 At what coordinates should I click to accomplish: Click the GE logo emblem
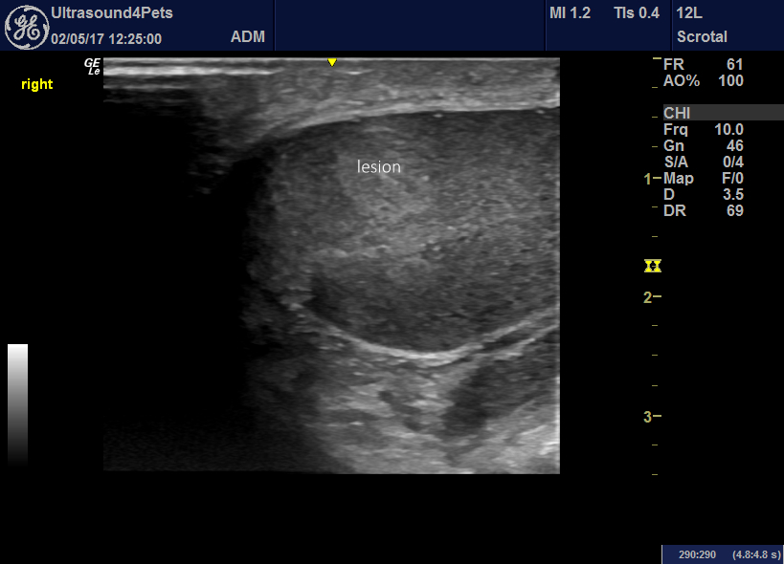pyautogui.click(x=26, y=25)
